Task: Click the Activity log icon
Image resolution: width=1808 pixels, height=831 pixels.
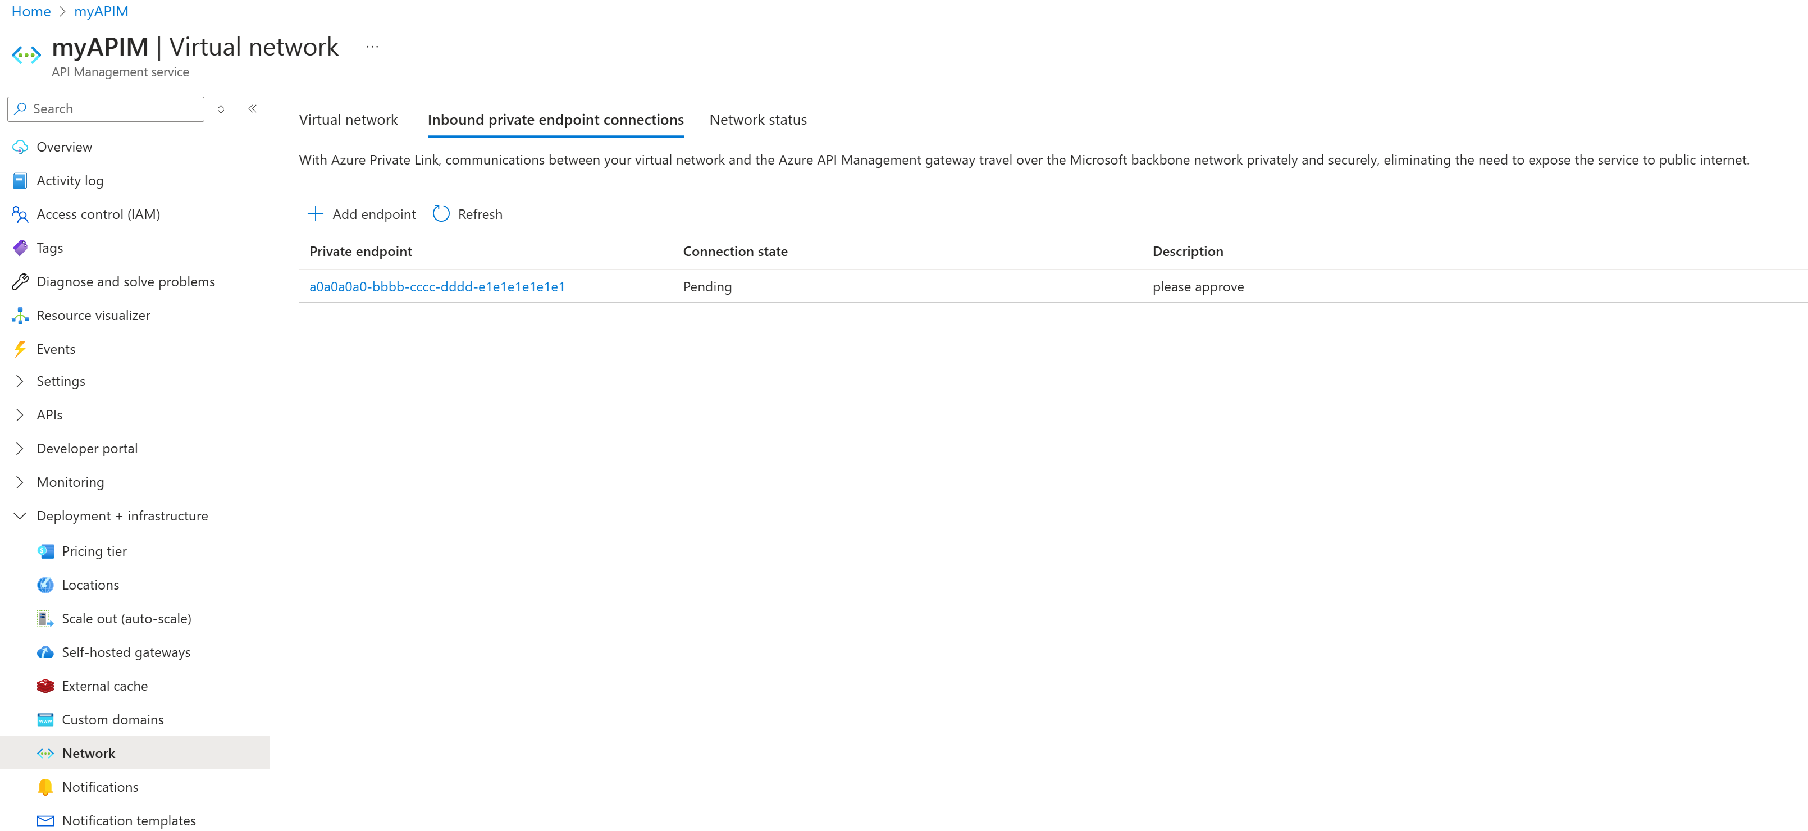Action: (22, 180)
